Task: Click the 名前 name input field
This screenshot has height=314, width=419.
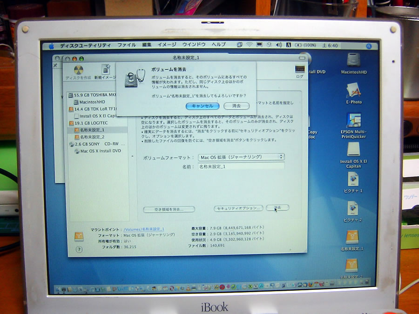Action: [241, 167]
